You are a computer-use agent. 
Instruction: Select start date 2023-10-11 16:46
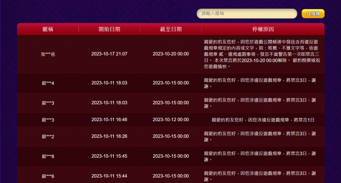coord(109,119)
